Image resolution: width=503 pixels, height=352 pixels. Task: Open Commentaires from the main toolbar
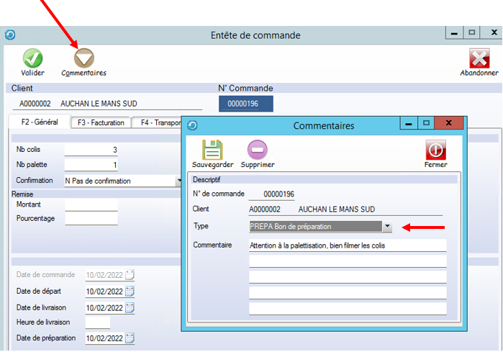coord(84,58)
